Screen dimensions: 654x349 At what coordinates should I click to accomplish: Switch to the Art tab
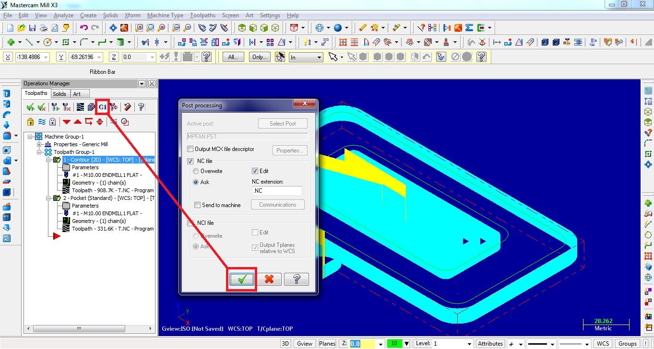tap(77, 94)
